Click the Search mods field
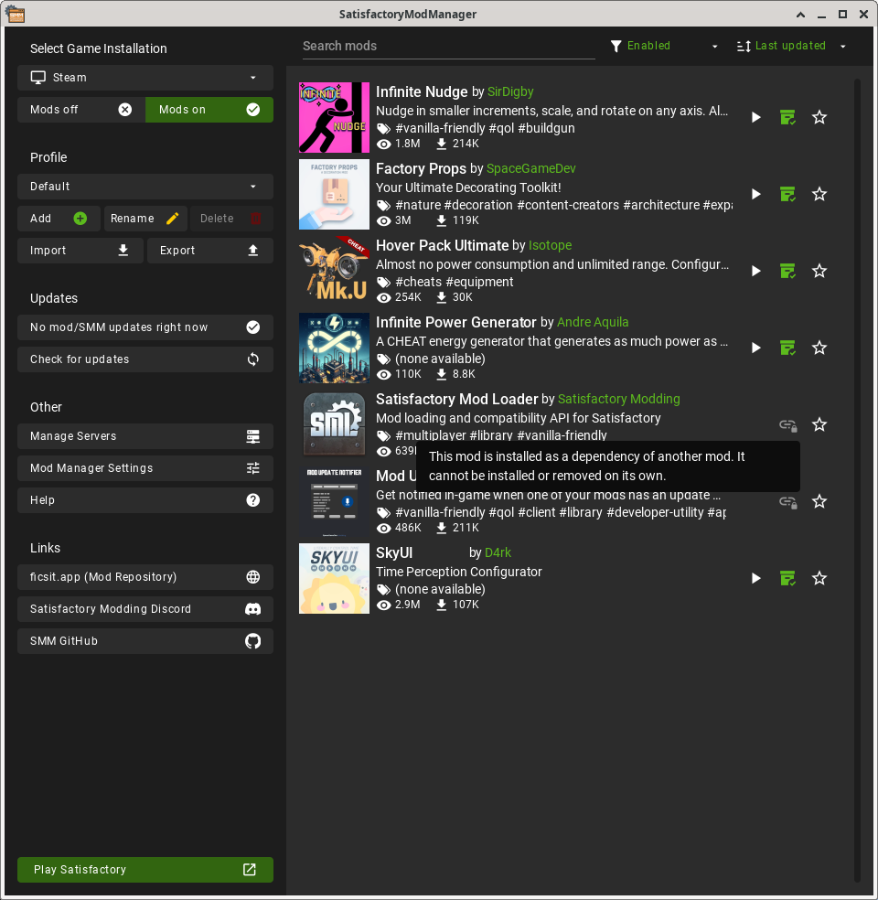 coord(448,47)
